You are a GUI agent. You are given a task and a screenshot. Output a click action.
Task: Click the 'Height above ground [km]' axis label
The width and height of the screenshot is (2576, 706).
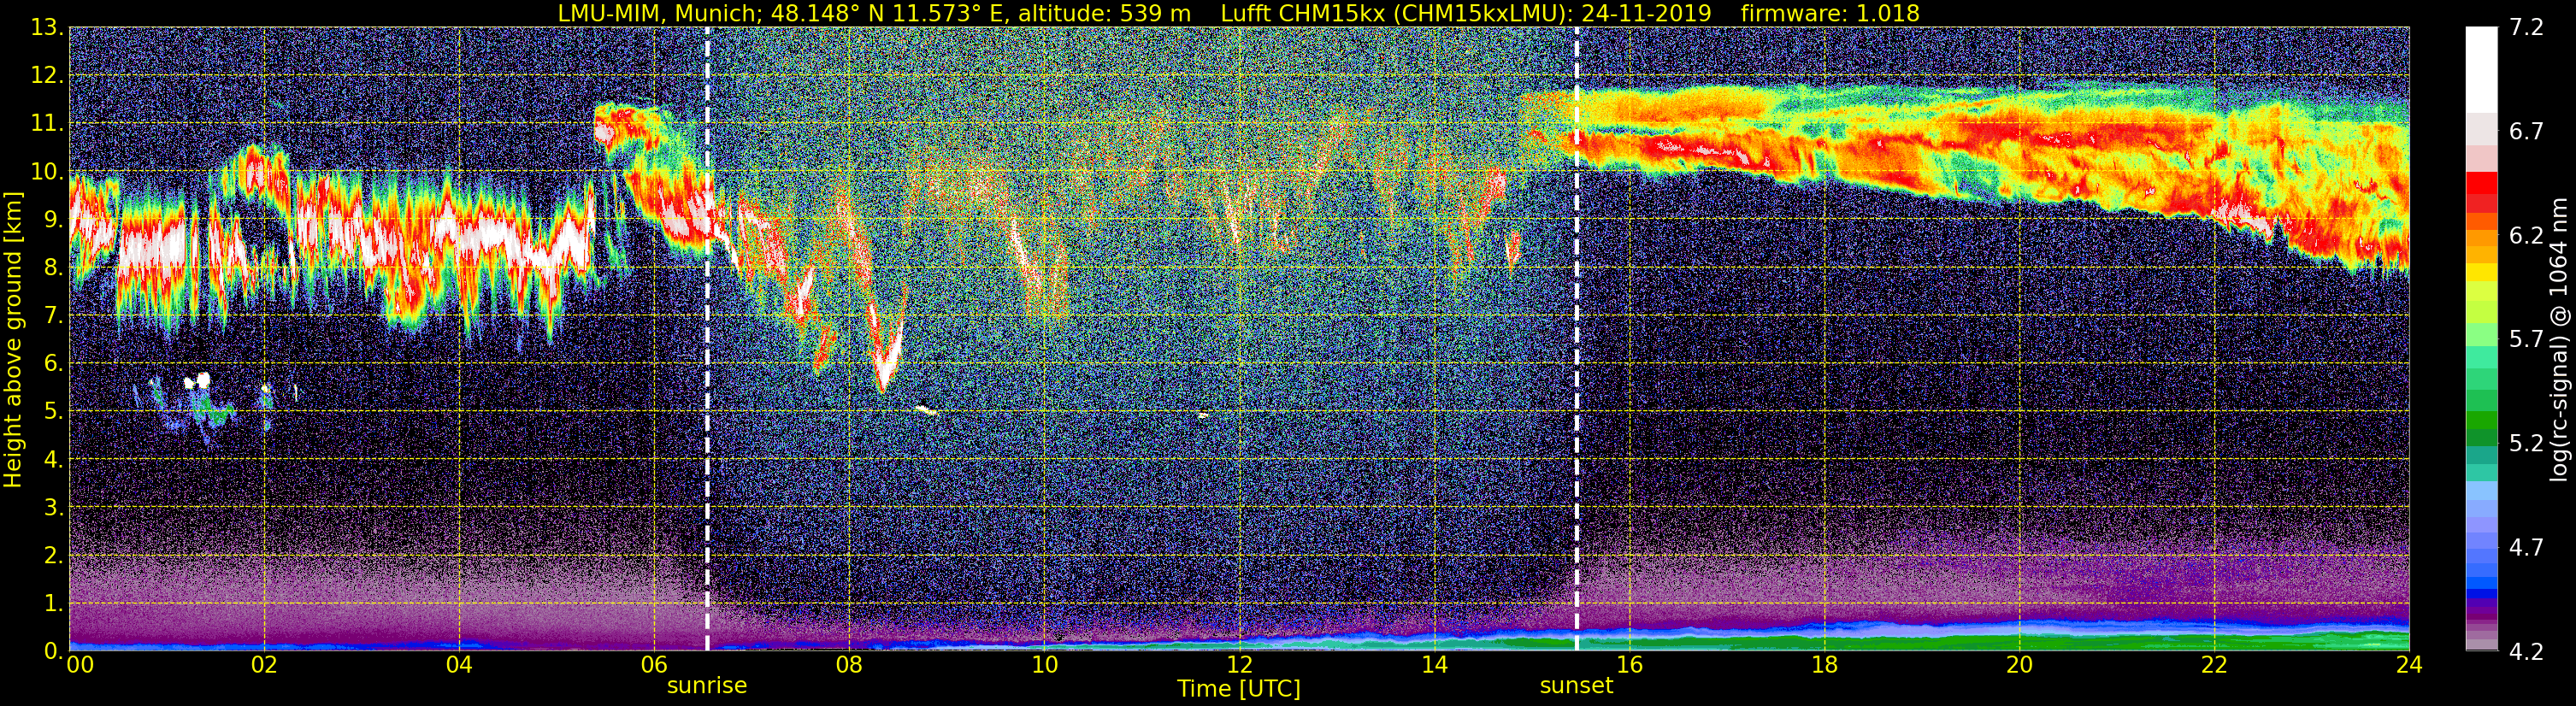click(x=13, y=339)
